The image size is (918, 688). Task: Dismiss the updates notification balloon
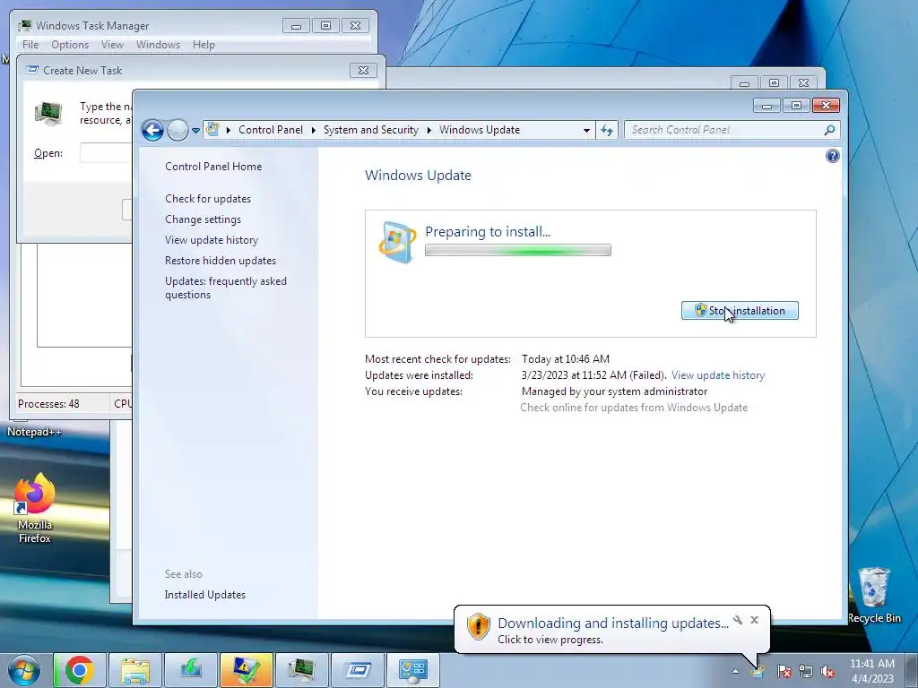pyautogui.click(x=754, y=620)
